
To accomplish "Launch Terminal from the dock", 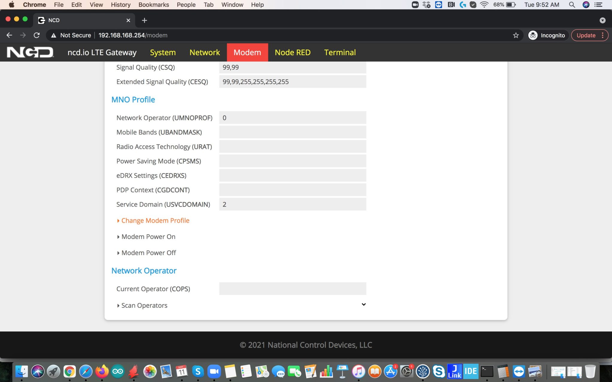I will [x=487, y=372].
